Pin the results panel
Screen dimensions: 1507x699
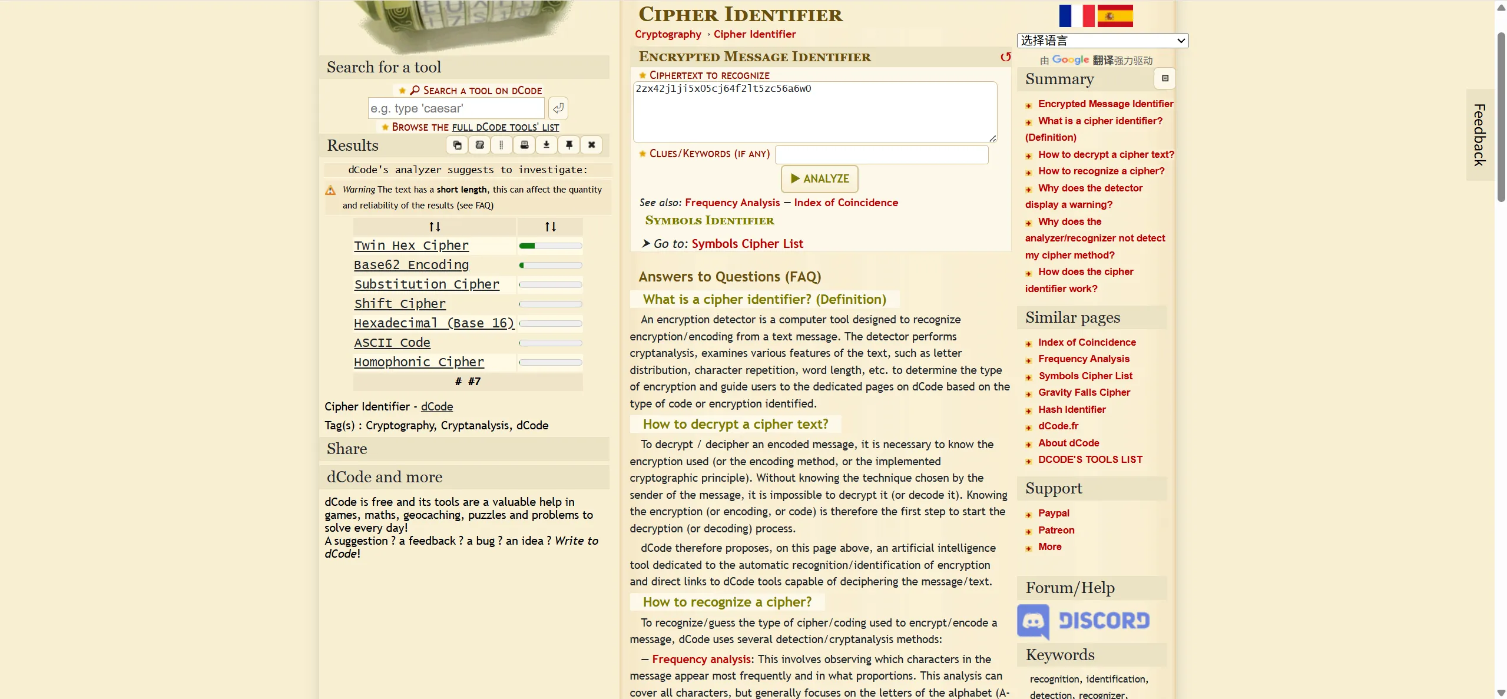tap(569, 145)
